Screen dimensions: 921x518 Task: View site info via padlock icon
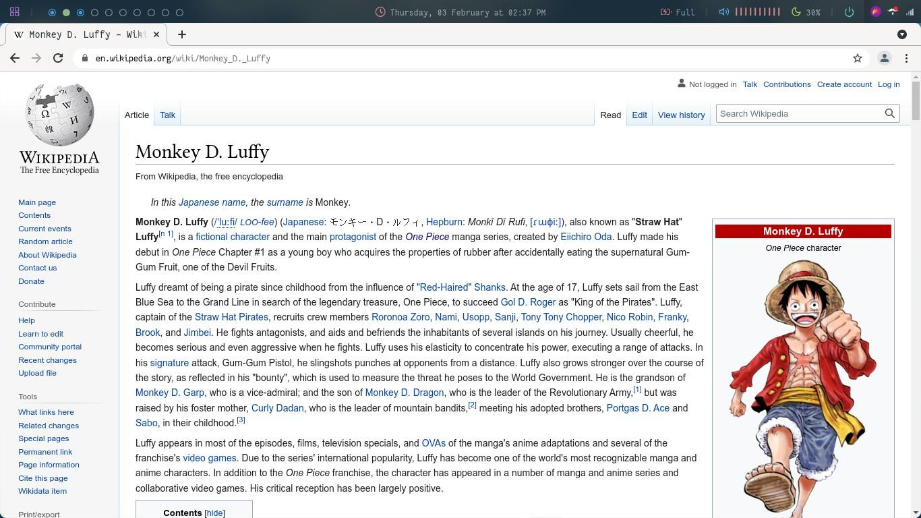(x=84, y=59)
